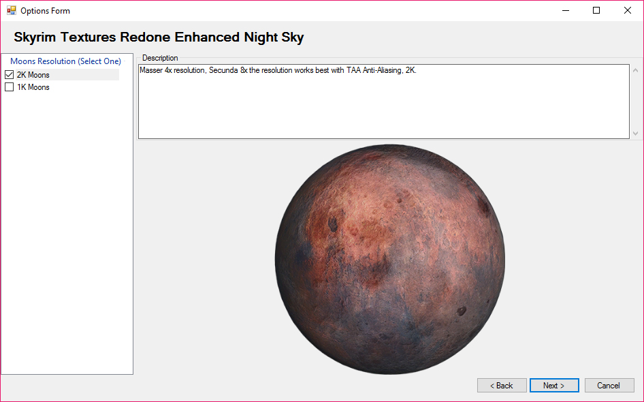Click the 'Options Form' window title text
Viewport: 644px width, 402px height.
pyautogui.click(x=45, y=11)
